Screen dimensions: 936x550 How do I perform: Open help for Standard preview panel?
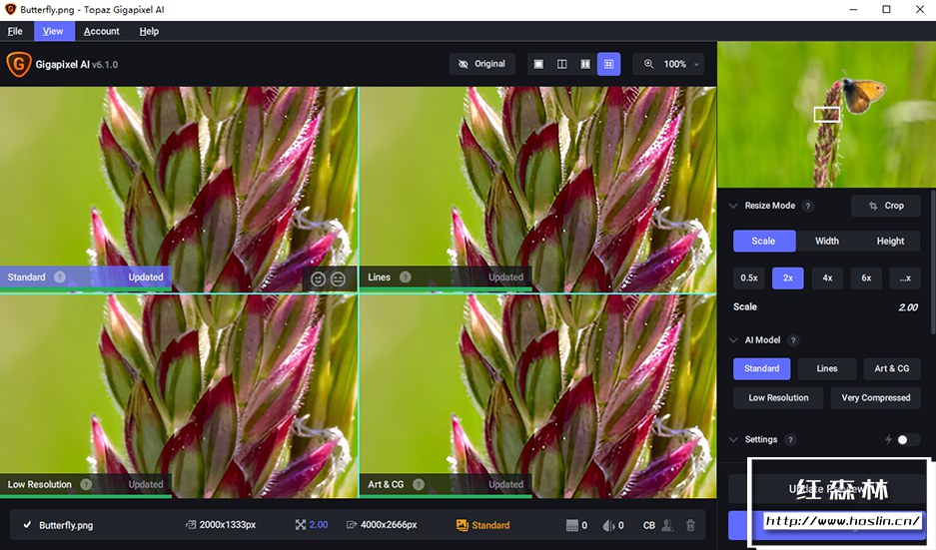pyautogui.click(x=60, y=276)
